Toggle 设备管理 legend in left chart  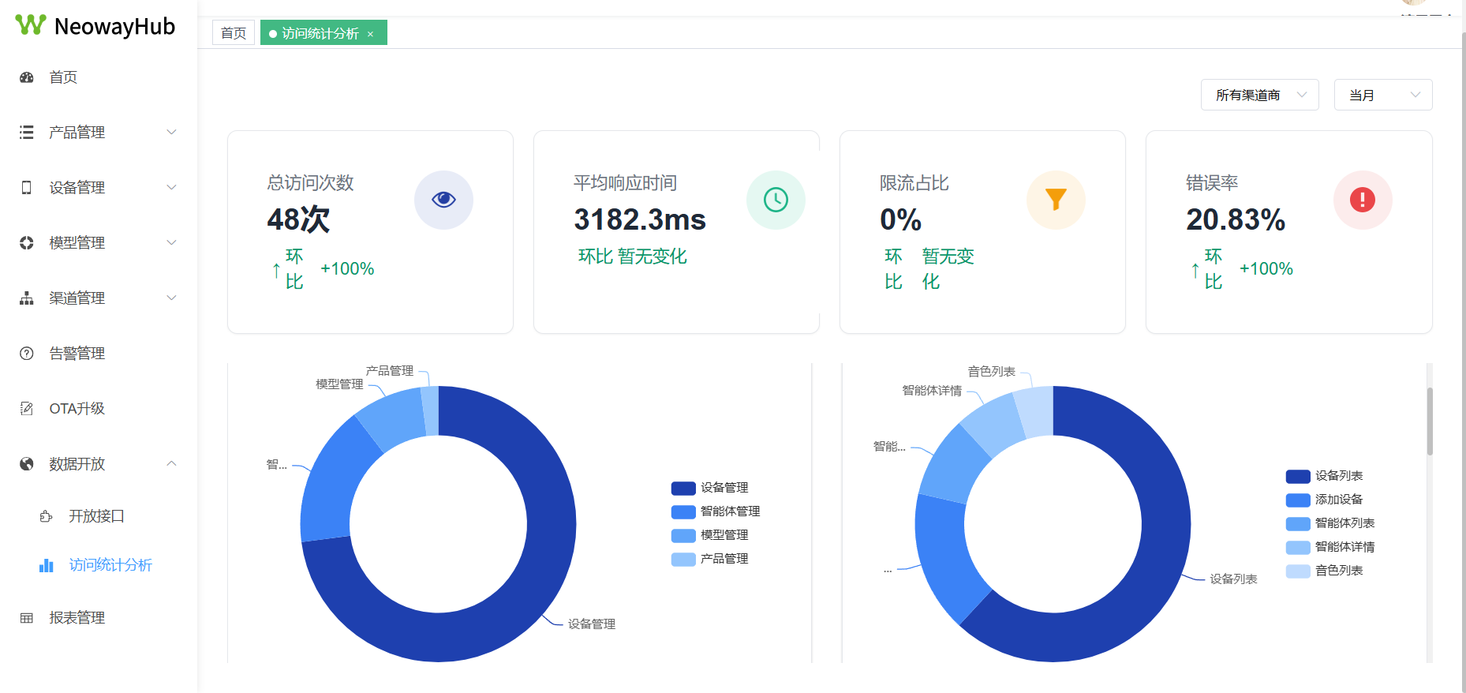coord(709,488)
